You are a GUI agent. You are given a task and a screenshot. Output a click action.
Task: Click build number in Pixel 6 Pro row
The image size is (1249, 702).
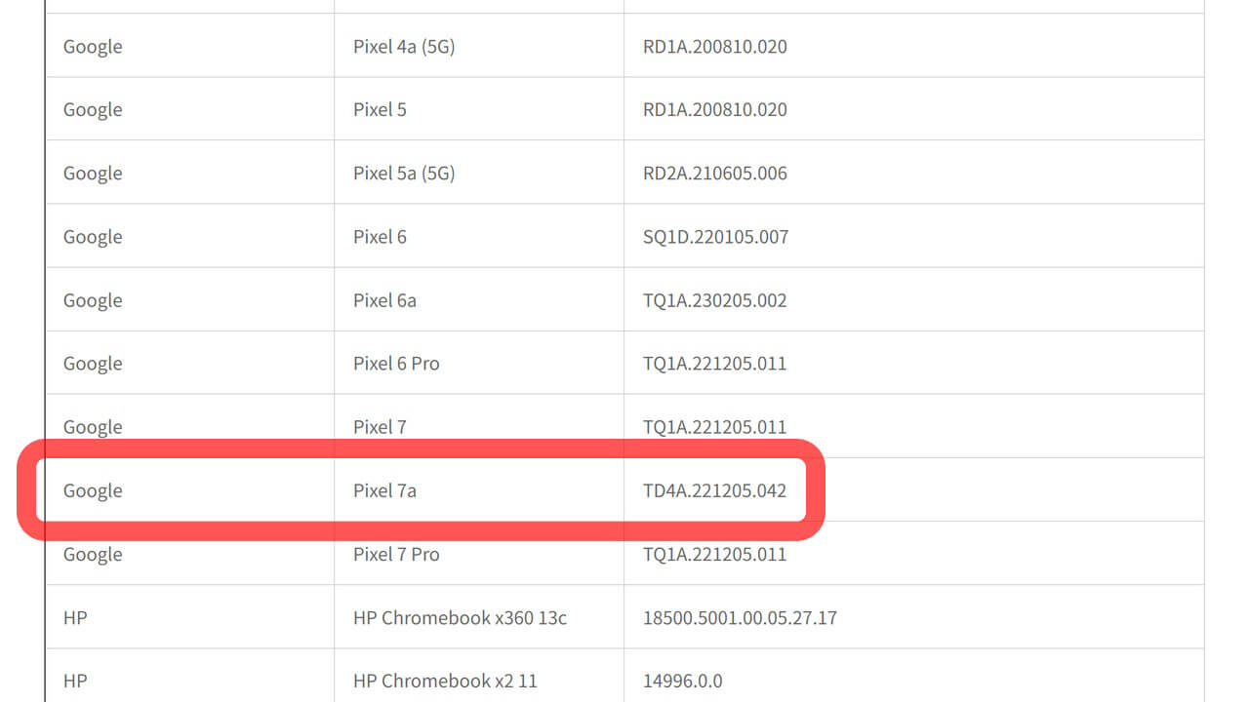click(x=714, y=364)
